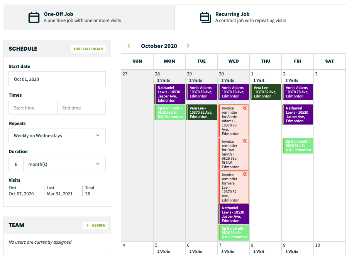Viewport: 352px width, 258px height.
Task: Open the duration unit month(s) dropdown
Action: point(64,164)
